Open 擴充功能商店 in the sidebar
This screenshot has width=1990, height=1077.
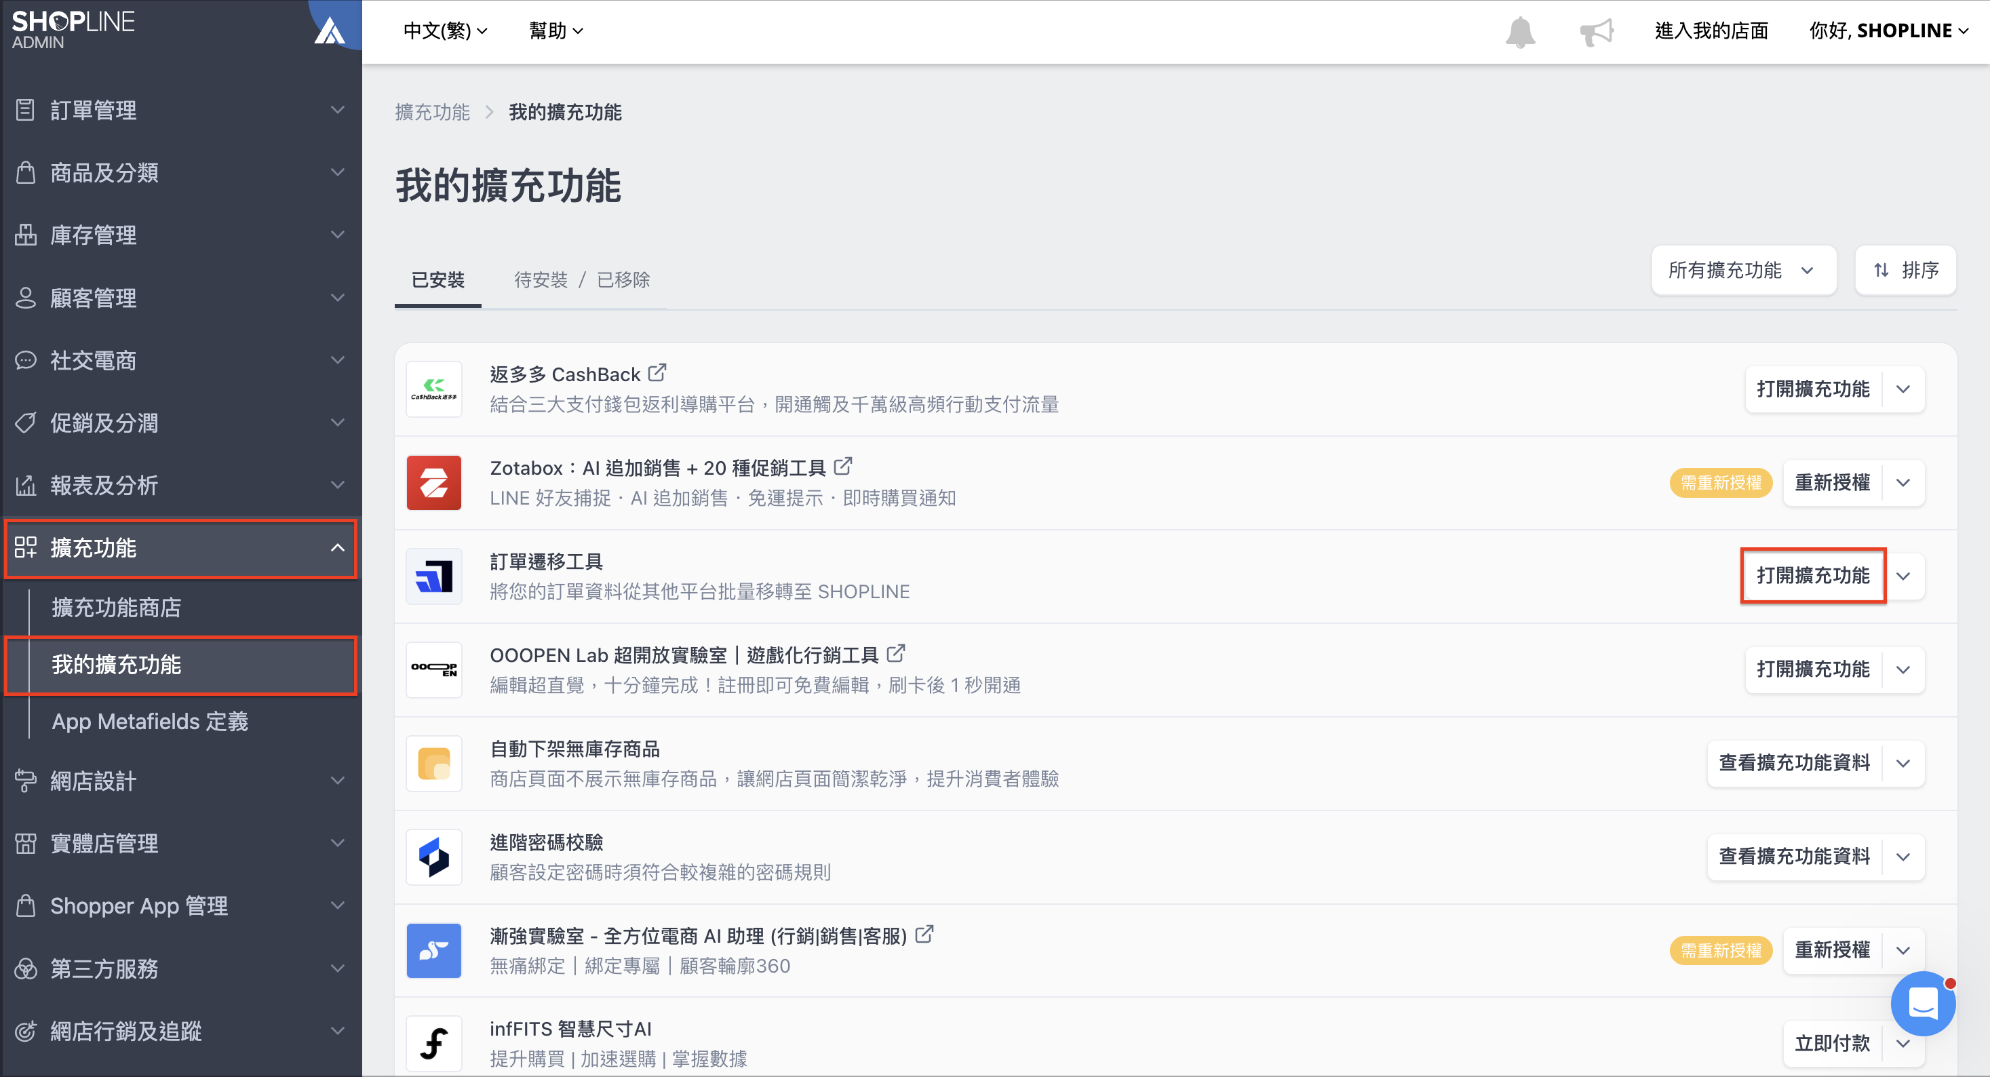116,607
